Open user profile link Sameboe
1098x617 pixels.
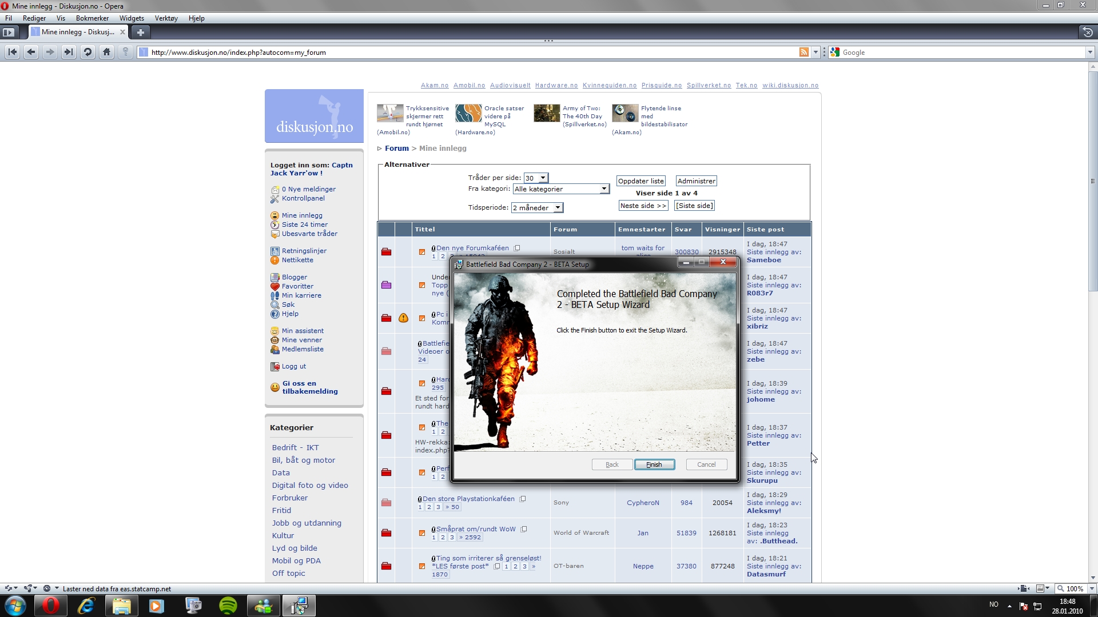(763, 260)
